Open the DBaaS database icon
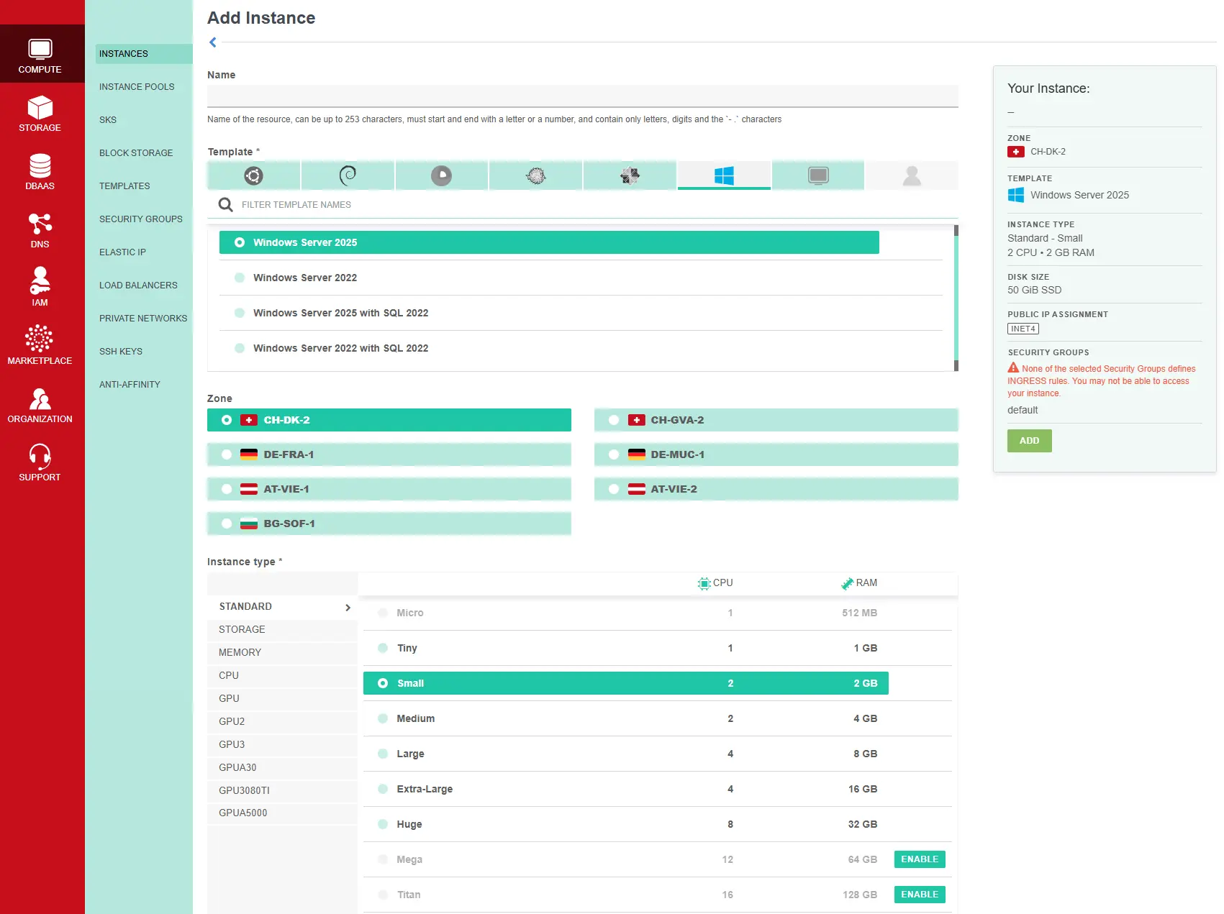The height and width of the screenshot is (914, 1224). coord(40,165)
